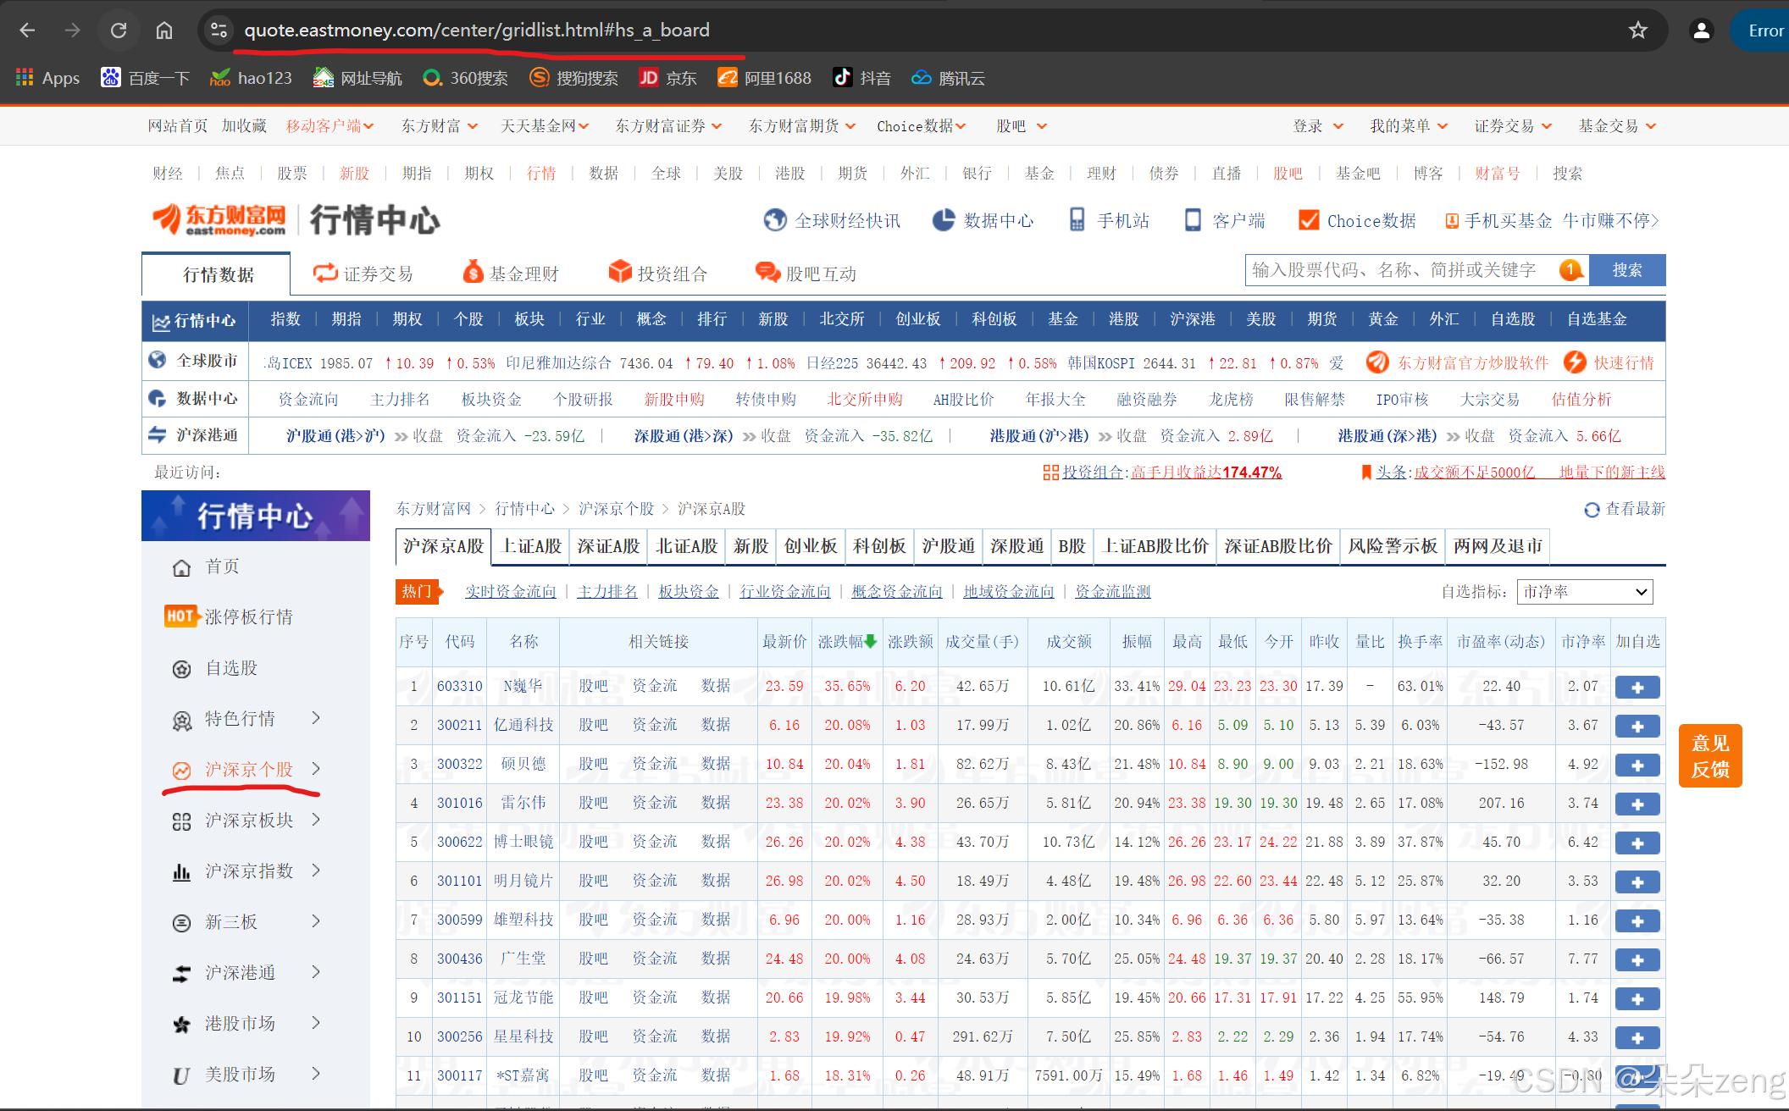Expand the 东方财富 top dropdown
The height and width of the screenshot is (1111, 1789).
[440, 126]
